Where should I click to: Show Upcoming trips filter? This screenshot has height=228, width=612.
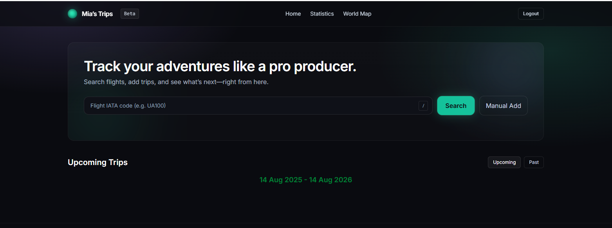(504, 162)
